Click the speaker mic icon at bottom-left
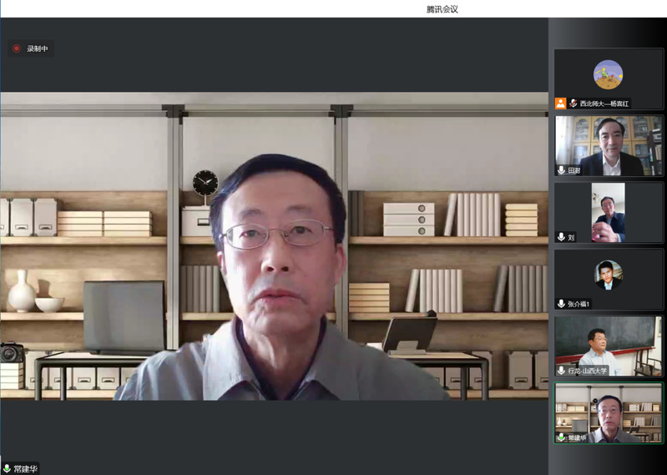 [7, 468]
